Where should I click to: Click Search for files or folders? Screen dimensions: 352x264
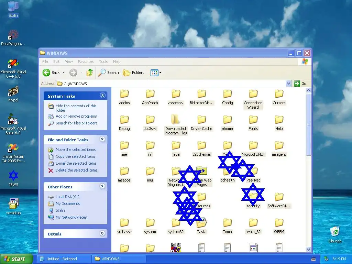pos(77,123)
